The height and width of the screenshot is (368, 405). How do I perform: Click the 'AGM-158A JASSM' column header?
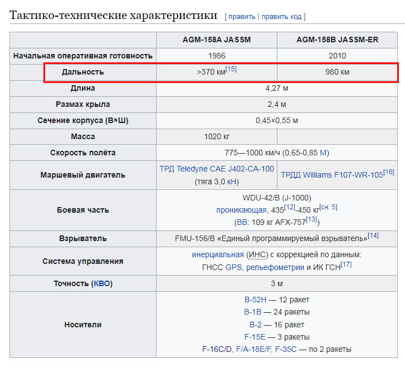(217, 40)
